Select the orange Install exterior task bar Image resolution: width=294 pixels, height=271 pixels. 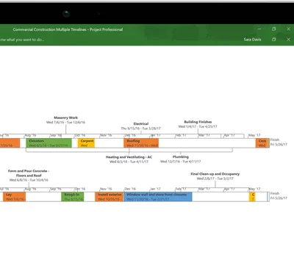tap(110, 197)
